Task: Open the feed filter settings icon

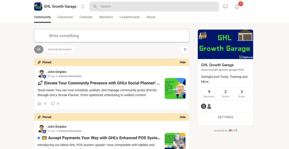Action: tap(185, 49)
